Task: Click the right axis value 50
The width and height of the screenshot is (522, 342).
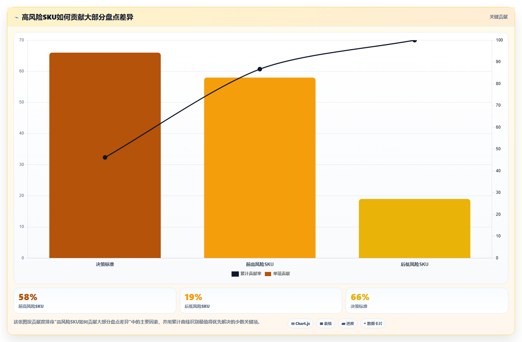Action: click(498, 149)
